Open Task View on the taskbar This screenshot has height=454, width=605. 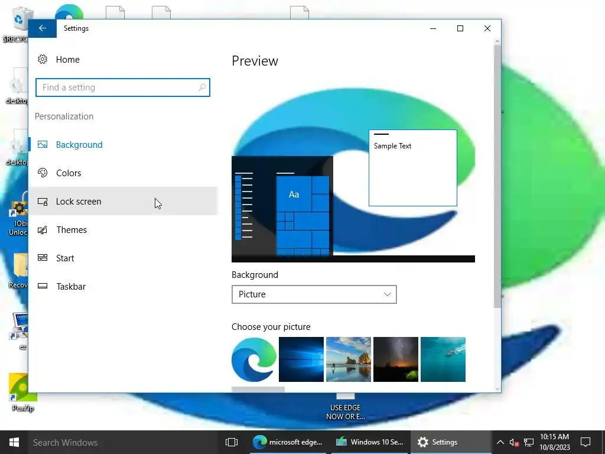[x=232, y=442]
